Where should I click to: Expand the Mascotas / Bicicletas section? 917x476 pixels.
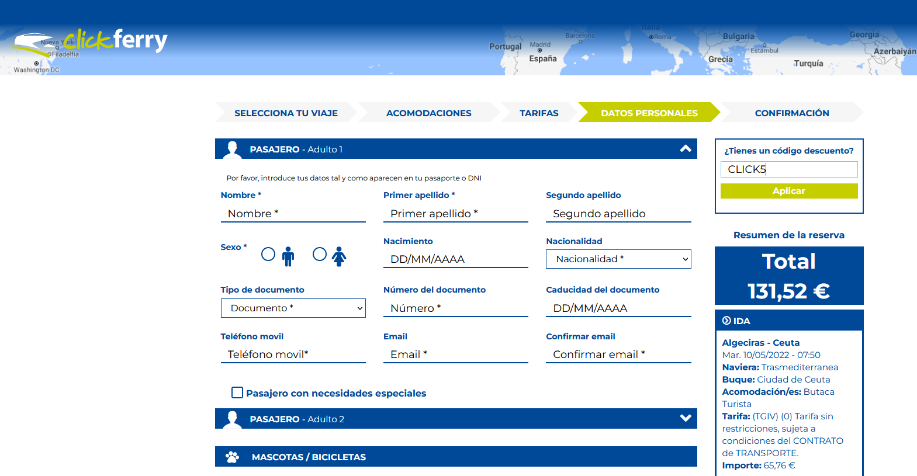coord(456,457)
